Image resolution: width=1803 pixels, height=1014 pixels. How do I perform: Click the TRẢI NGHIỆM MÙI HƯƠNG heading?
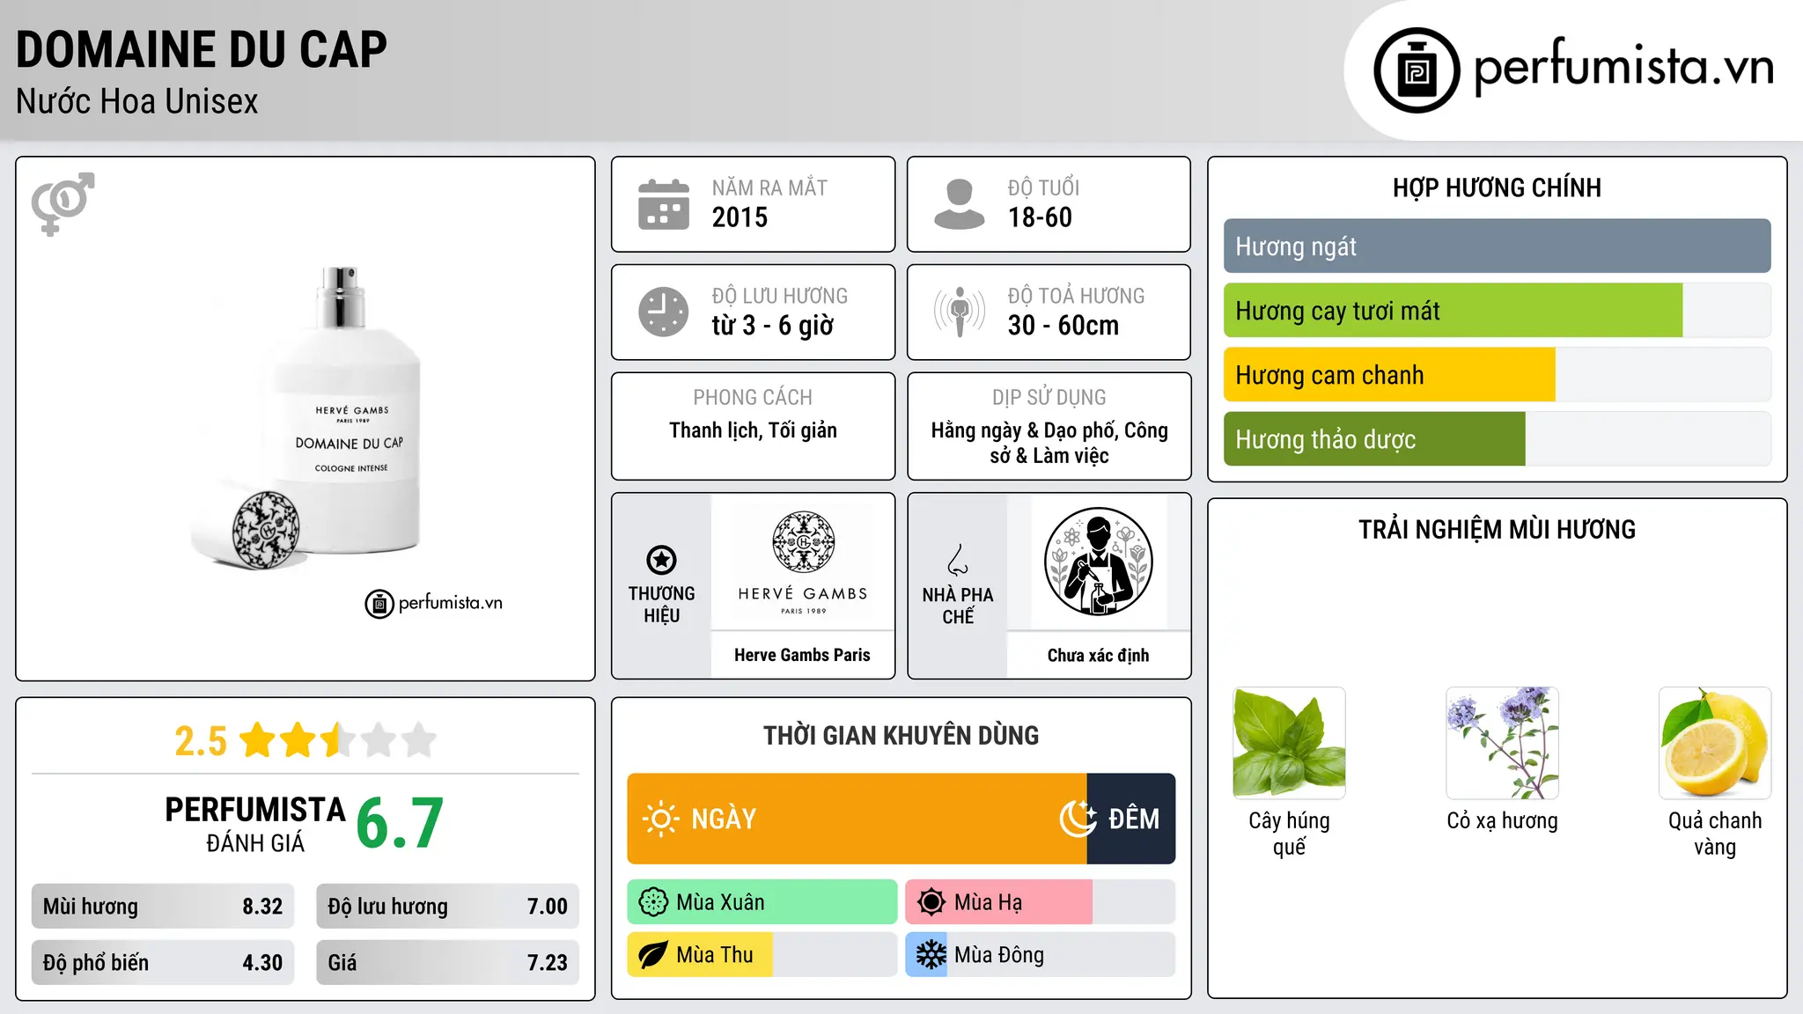(1497, 529)
